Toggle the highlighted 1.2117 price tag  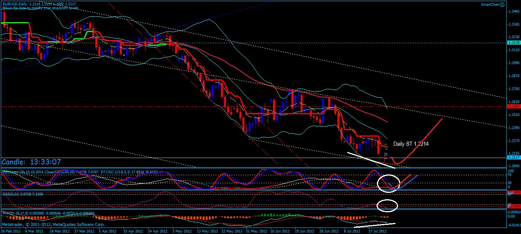coord(514,157)
